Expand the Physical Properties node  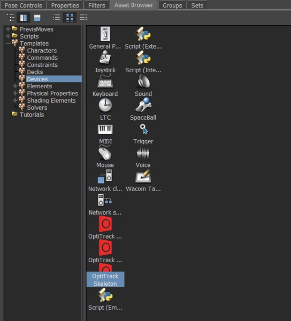click(15, 93)
